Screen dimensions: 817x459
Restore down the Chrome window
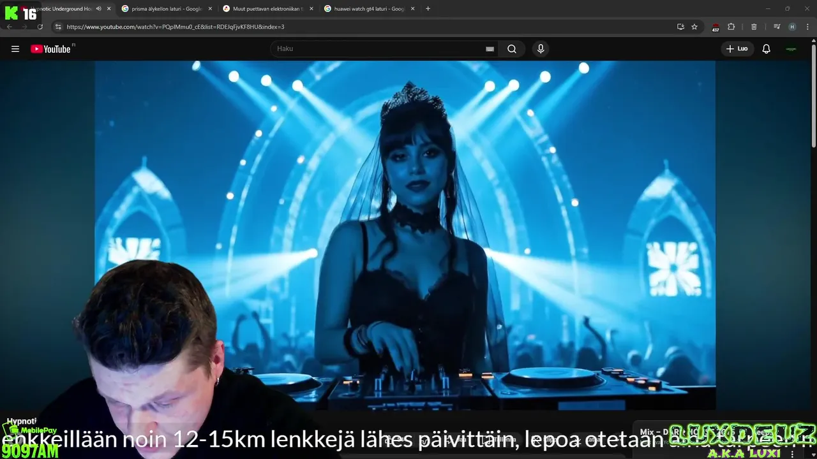787,8
